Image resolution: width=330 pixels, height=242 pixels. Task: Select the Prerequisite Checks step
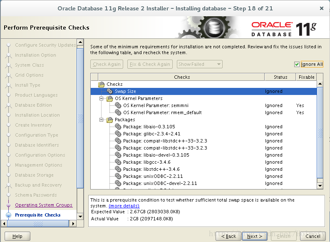(38, 215)
